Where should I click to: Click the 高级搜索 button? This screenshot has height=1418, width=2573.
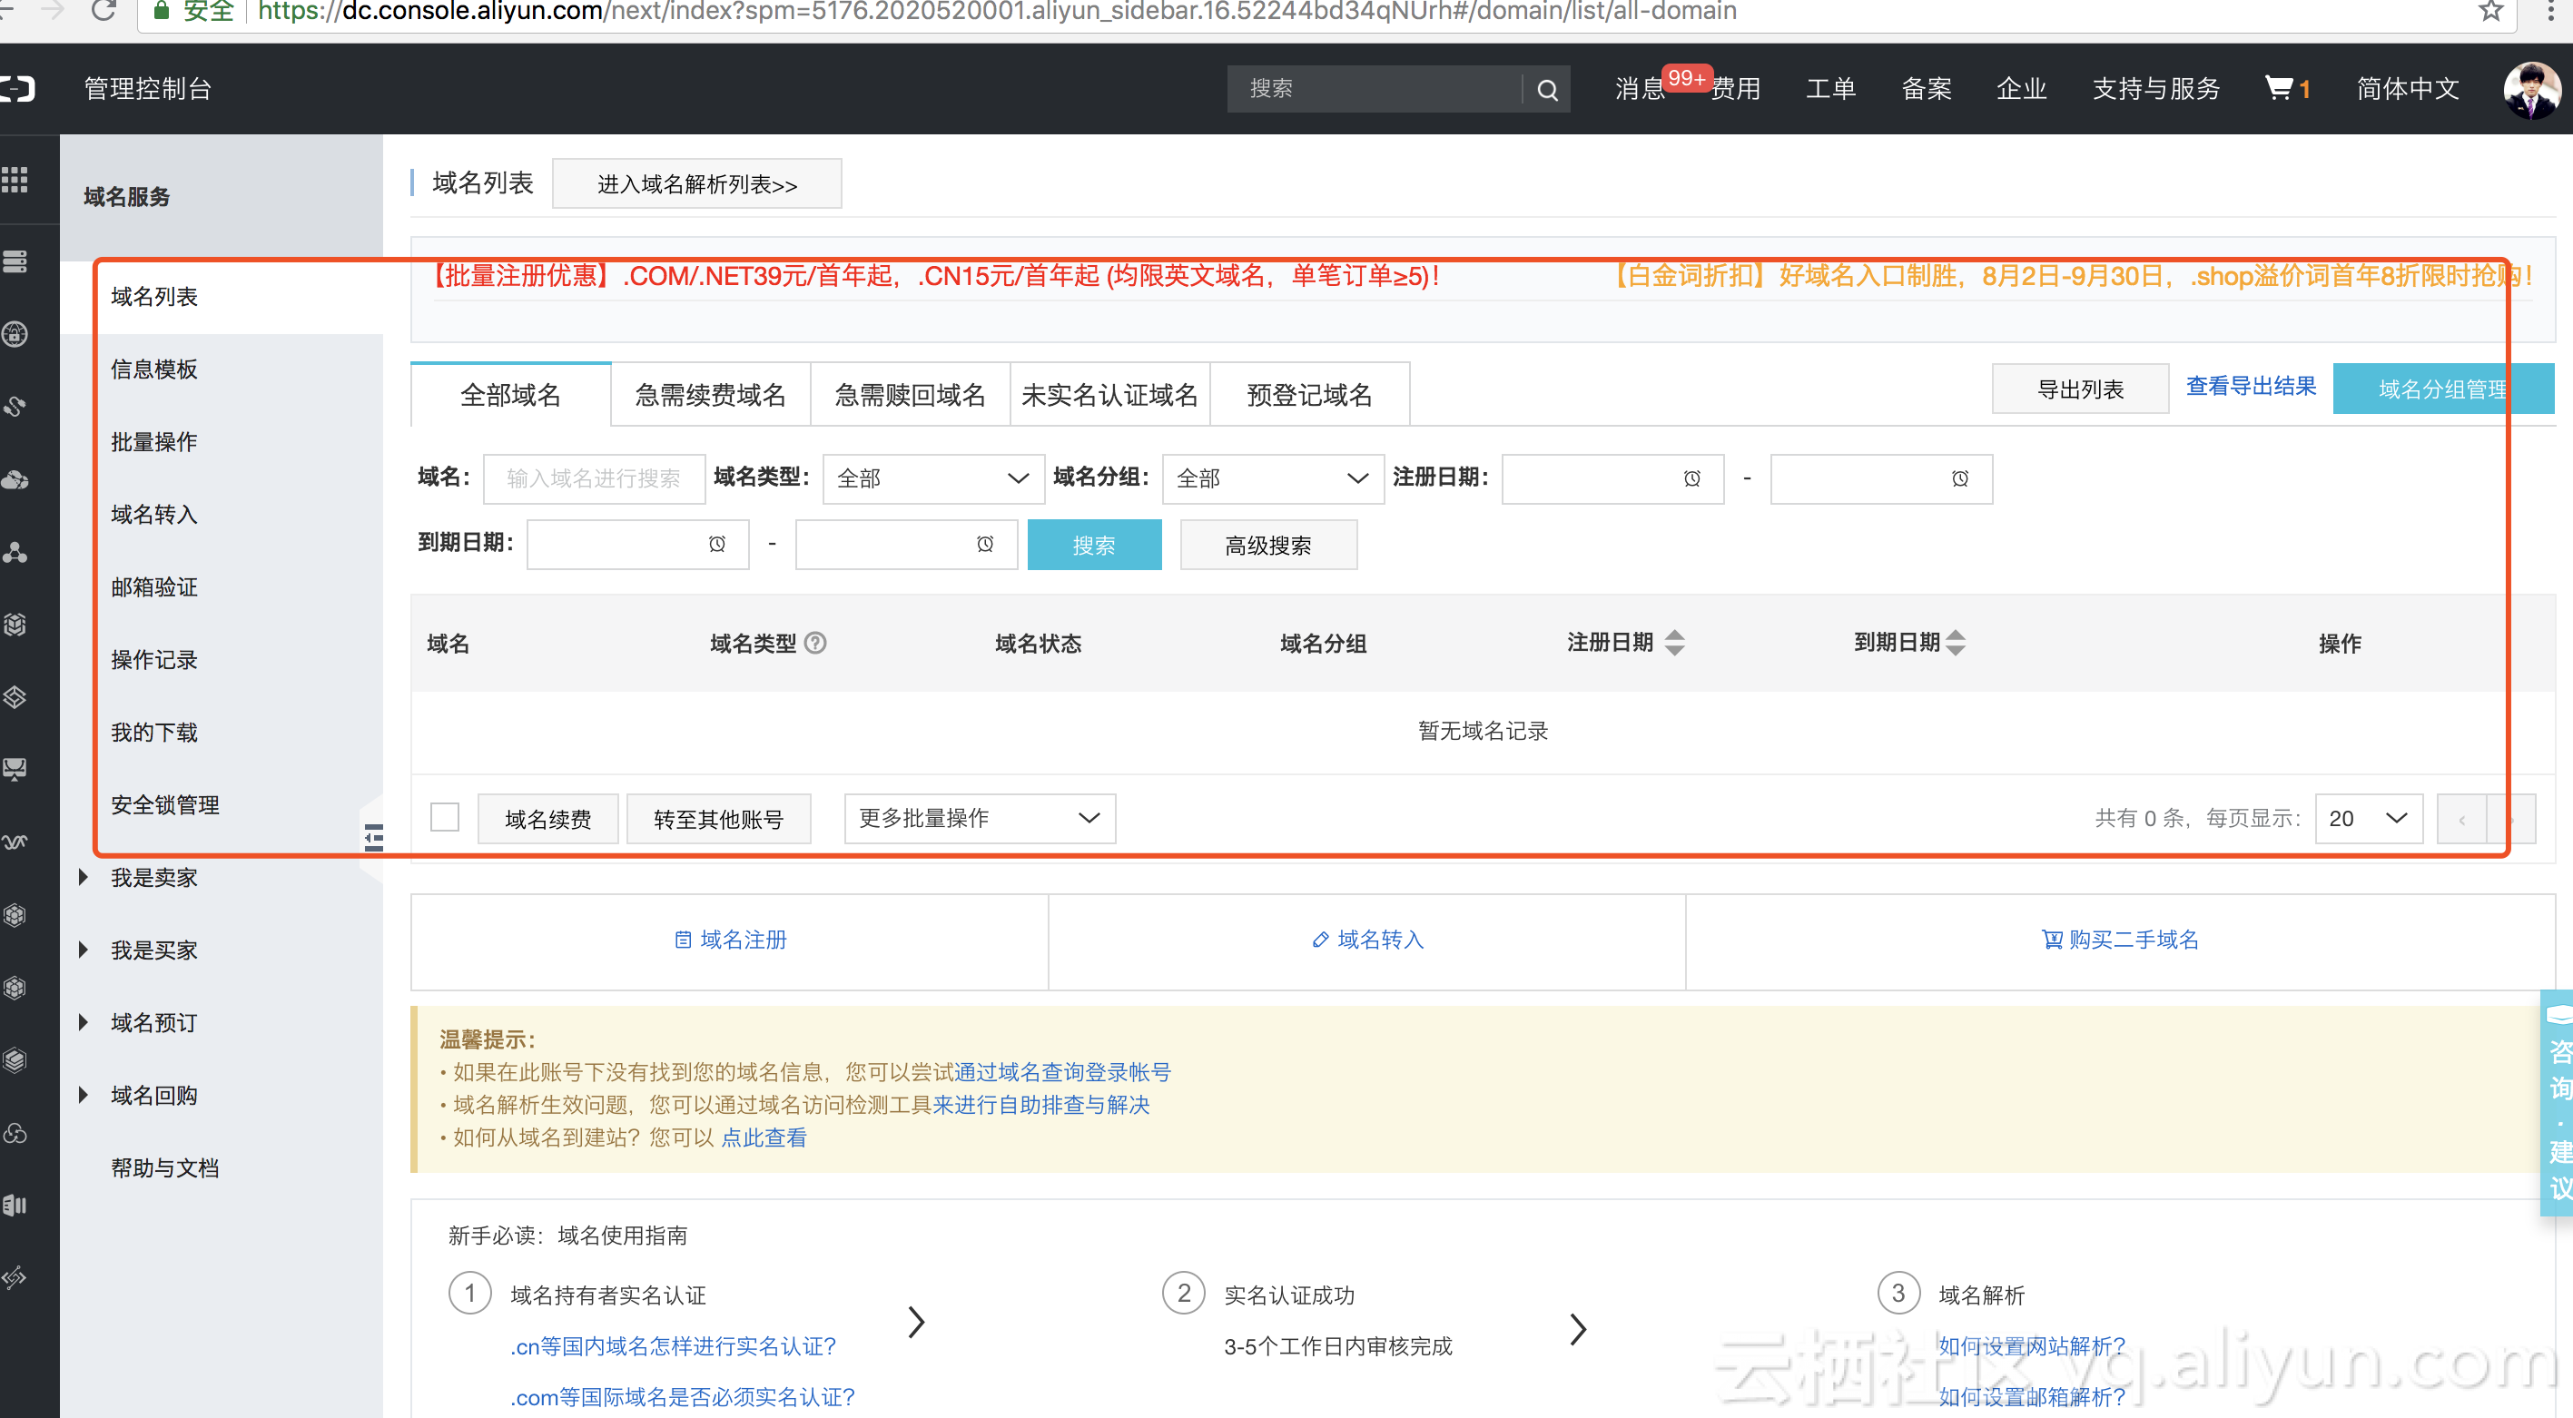[1268, 546]
